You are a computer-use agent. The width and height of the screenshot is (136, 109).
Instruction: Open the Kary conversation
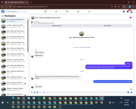(14, 49)
